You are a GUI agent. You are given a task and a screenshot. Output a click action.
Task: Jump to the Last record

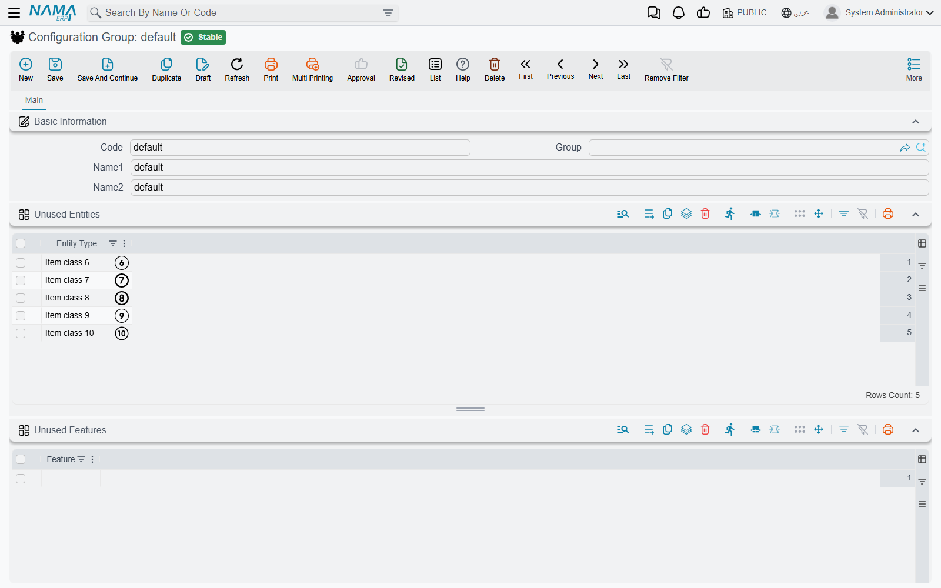623,69
